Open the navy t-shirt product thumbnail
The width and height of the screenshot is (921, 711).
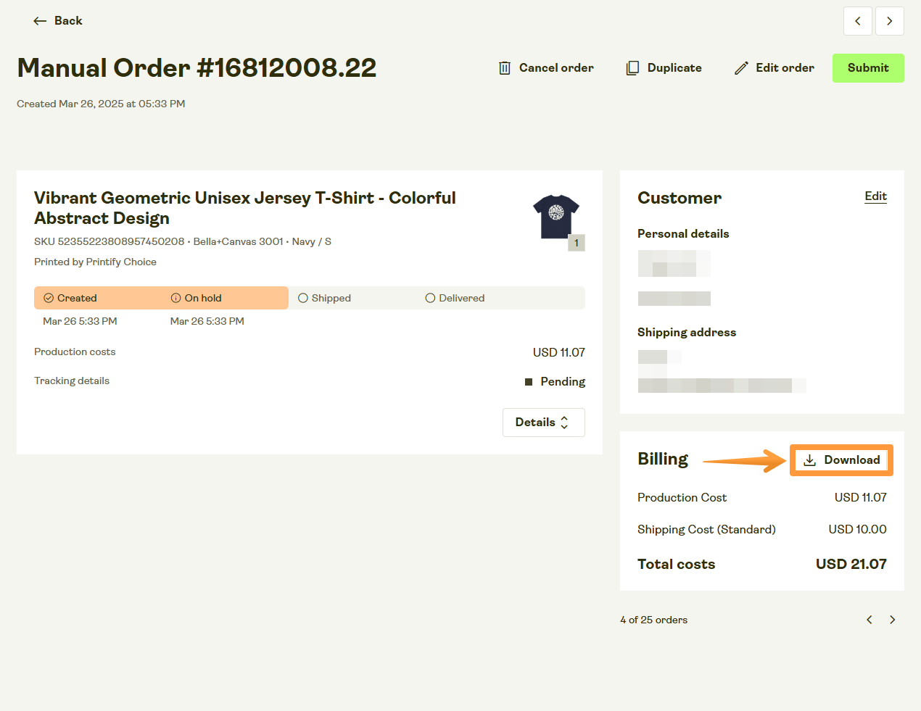point(556,215)
